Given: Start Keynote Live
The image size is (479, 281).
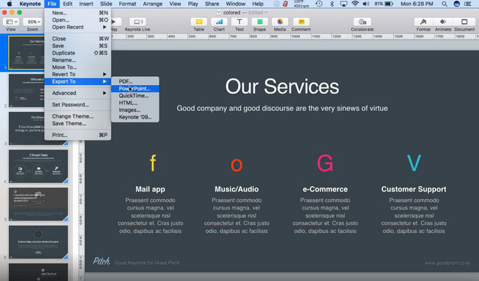Looking at the screenshot, I should [137, 22].
